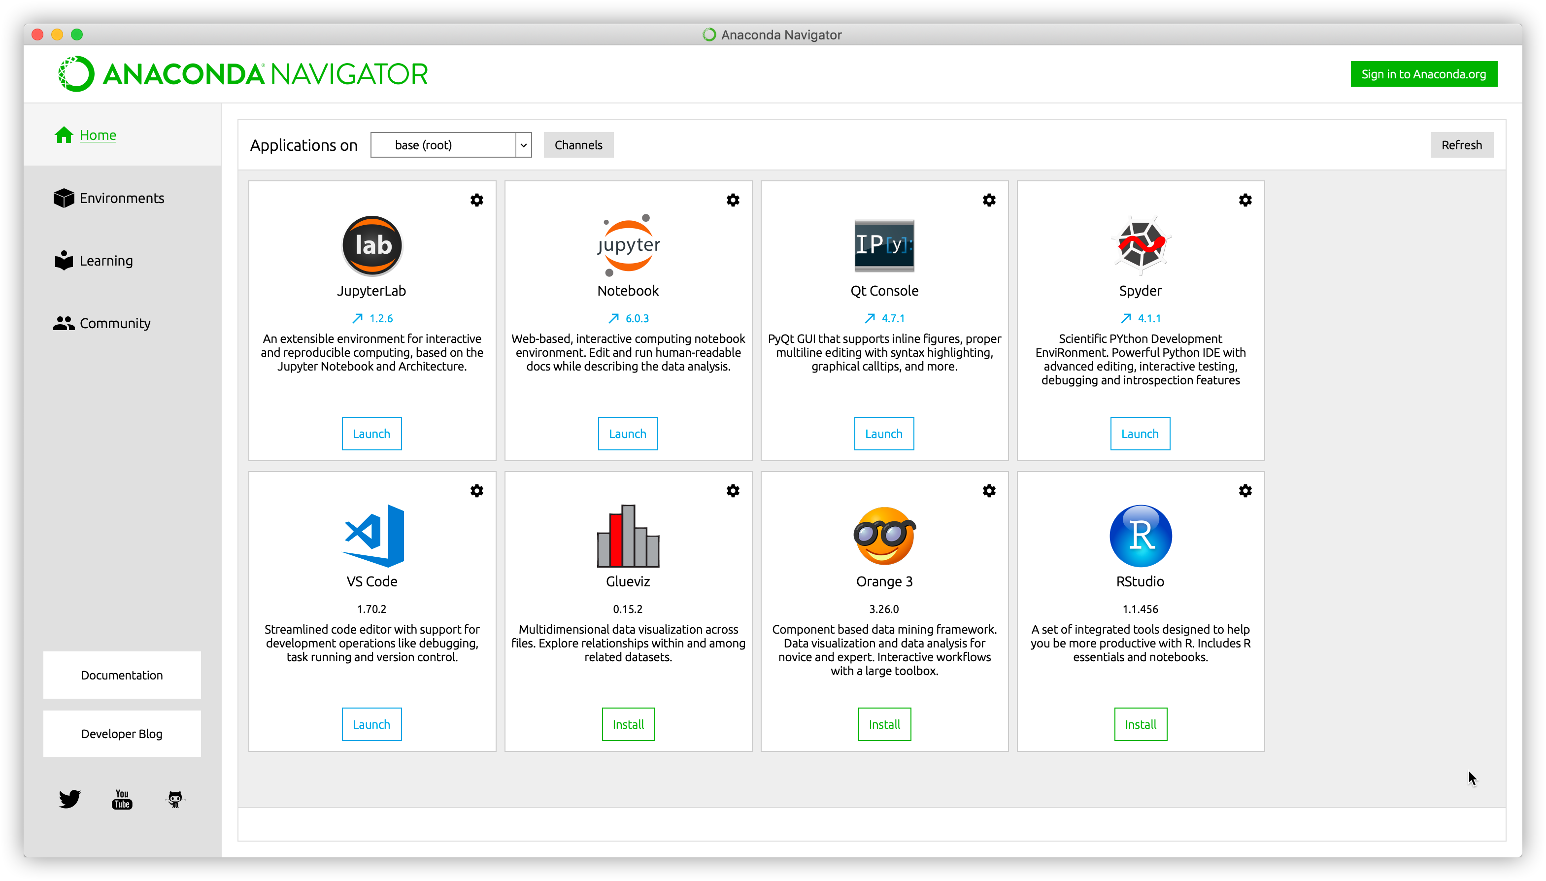Click the GitHub octocat icon
The image size is (1546, 881).
point(175,799)
